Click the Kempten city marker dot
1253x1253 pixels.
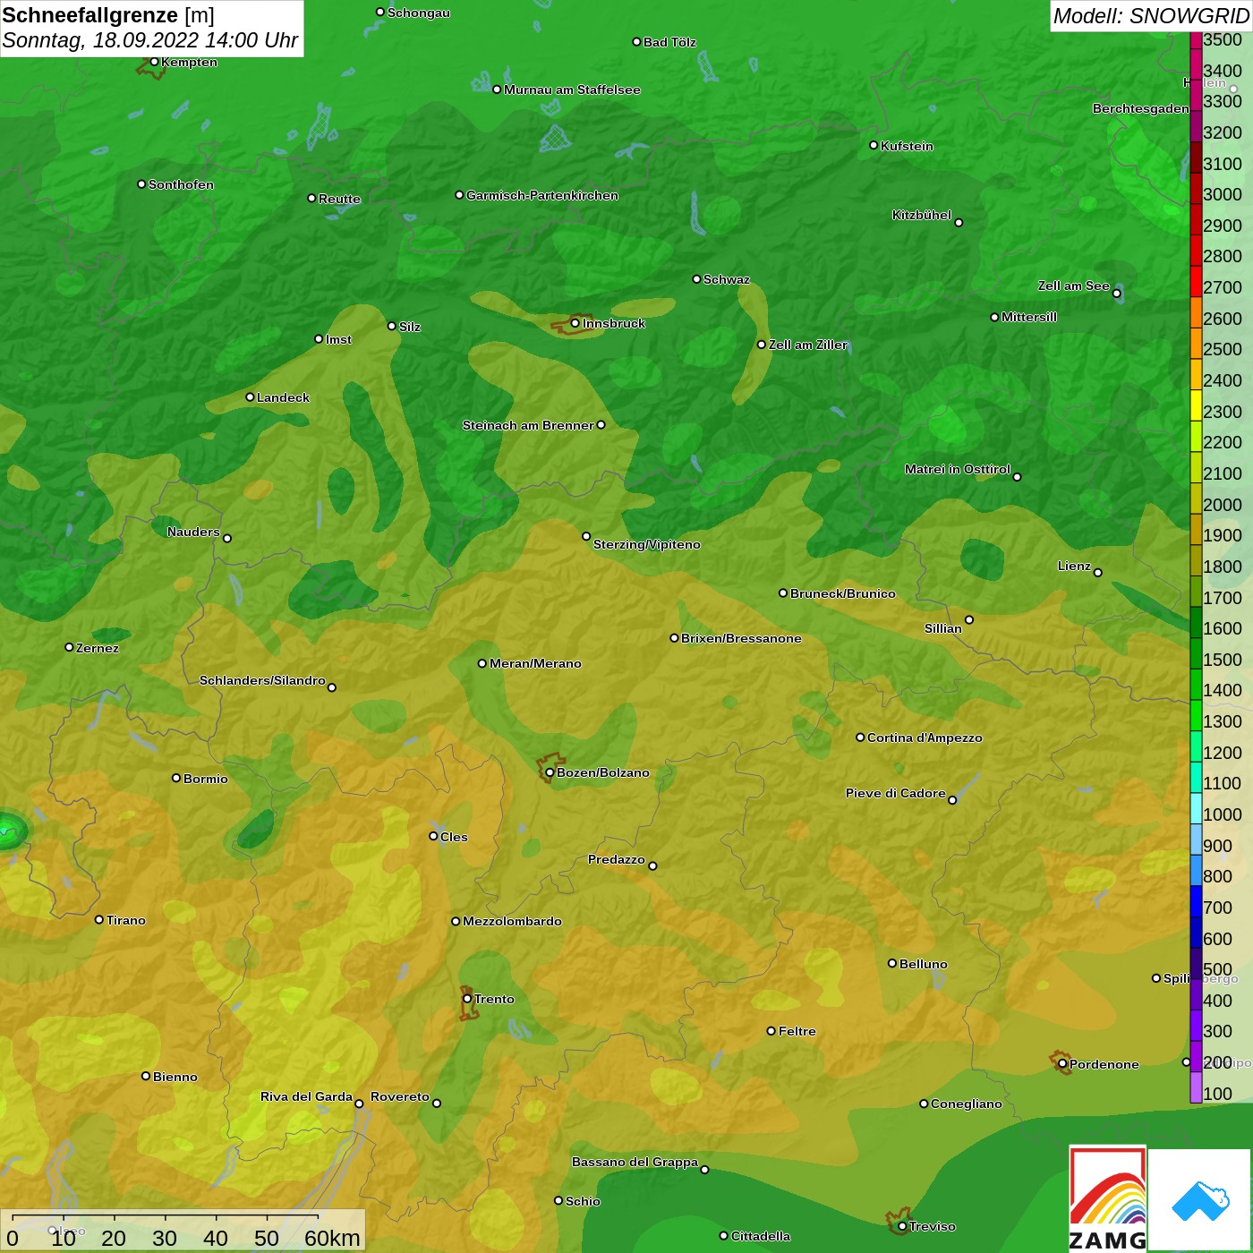tap(154, 62)
